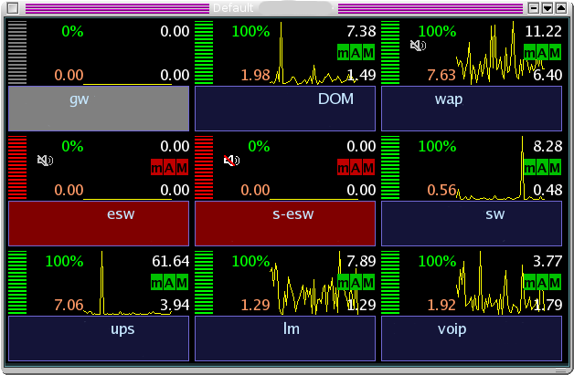Click the gray status bar for gw
The height and width of the screenshot is (375, 574).
[17, 52]
